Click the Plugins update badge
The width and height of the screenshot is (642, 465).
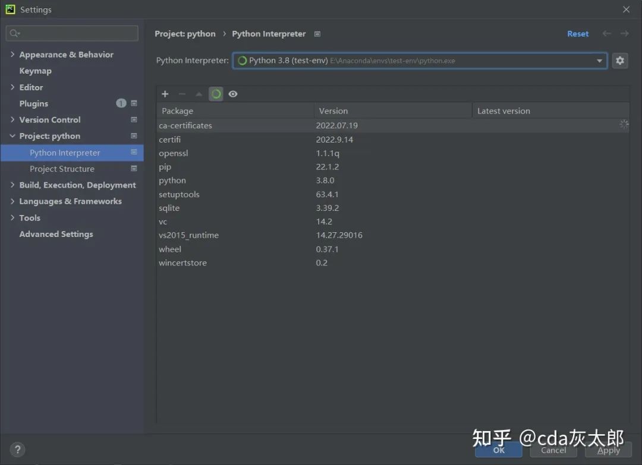tap(121, 103)
